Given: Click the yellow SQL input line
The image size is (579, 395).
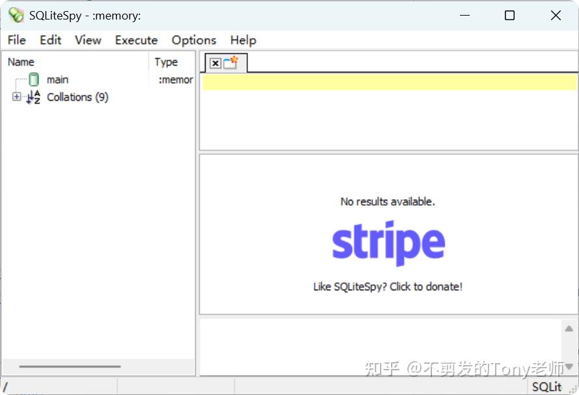Looking at the screenshot, I should click(387, 81).
